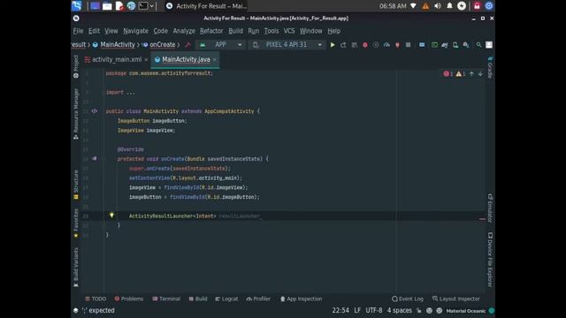The image size is (566, 318).
Task: Open the TODO tool window
Action: click(96, 299)
